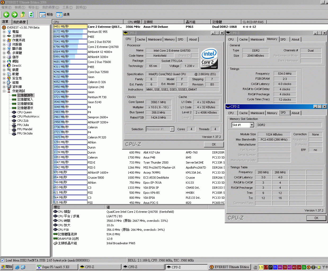The image size is (328, 271).
Task: Select the 組態 configuration tree icon
Action: 9,83
